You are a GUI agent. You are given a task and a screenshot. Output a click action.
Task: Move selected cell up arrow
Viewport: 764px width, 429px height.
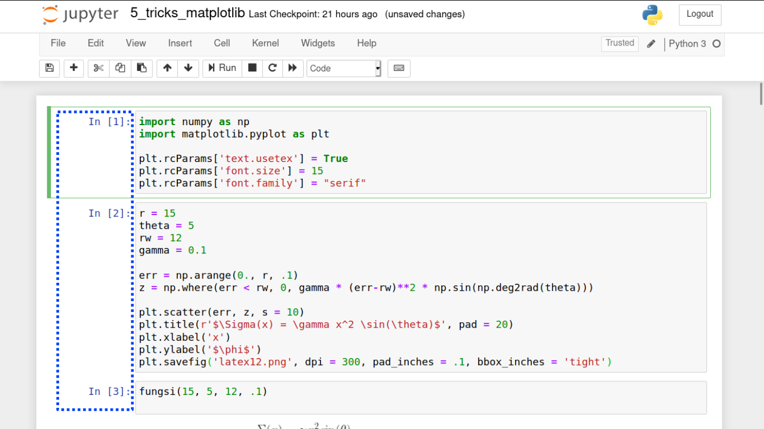tap(167, 68)
